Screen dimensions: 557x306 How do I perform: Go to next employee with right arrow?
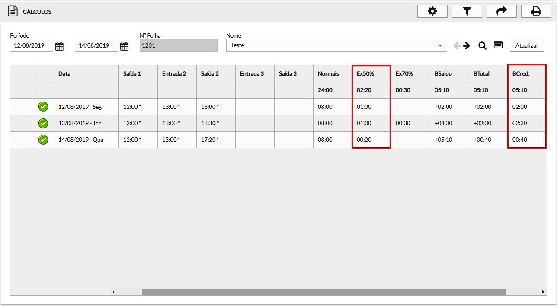[x=467, y=45]
